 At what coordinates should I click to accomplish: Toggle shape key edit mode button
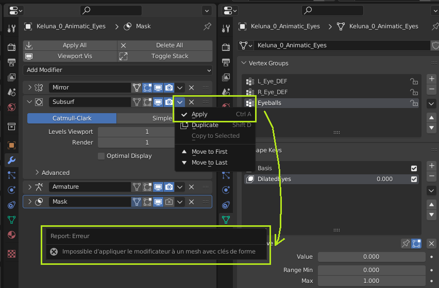point(416,244)
